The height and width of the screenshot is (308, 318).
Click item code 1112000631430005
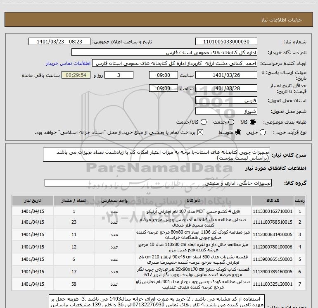pos(273,234)
